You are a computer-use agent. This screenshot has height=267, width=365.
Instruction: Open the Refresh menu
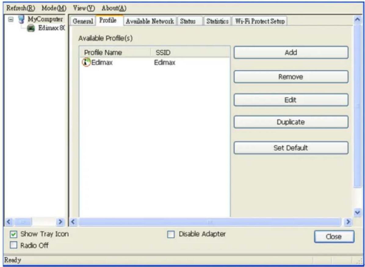20,8
